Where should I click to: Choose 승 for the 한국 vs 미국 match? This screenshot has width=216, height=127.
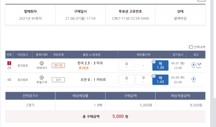[x=126, y=65]
